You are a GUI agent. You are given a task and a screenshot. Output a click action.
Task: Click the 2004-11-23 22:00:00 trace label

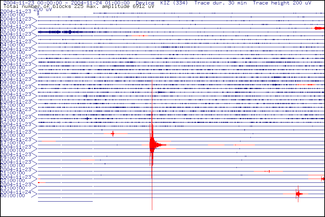16,179
